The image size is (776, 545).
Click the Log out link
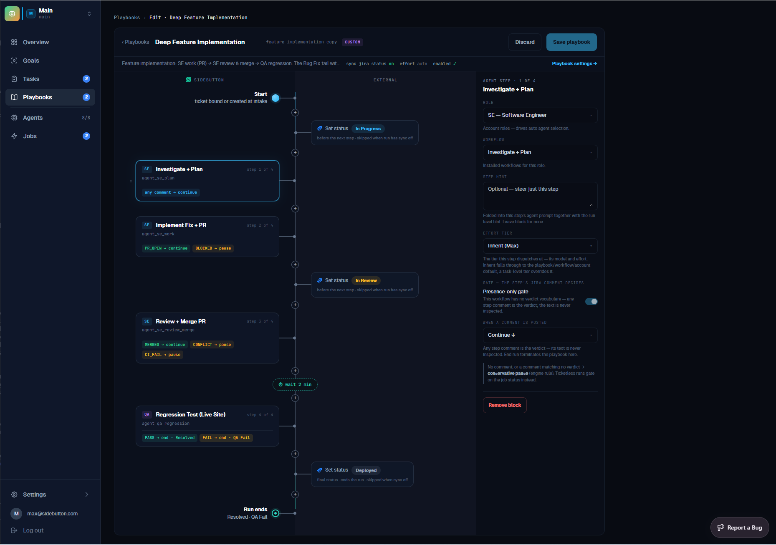click(33, 530)
